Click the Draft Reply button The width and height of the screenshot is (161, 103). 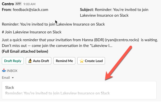(x=13, y=61)
